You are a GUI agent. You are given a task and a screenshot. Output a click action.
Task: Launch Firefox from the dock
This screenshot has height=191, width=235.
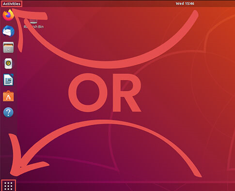(8, 15)
